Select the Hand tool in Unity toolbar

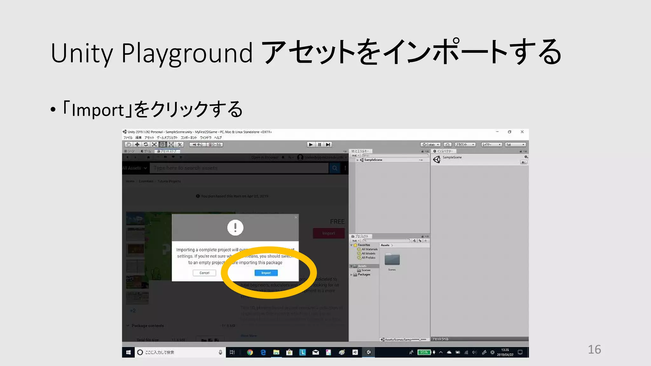click(x=128, y=145)
